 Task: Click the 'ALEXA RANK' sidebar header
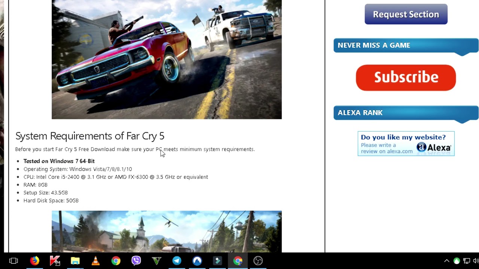pyautogui.click(x=406, y=113)
